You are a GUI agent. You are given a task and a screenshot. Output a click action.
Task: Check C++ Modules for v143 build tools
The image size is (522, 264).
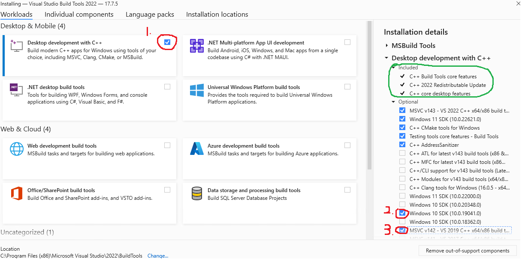(x=402, y=179)
